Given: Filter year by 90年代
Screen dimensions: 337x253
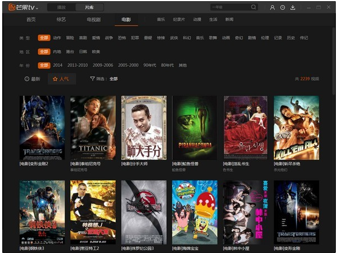Looking at the screenshot, I should pos(150,65).
